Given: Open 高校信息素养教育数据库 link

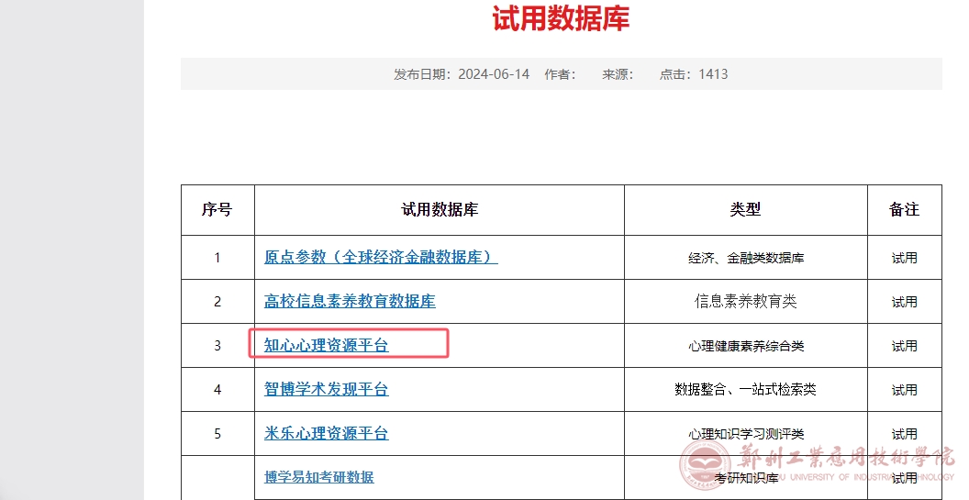Looking at the screenshot, I should [x=350, y=301].
